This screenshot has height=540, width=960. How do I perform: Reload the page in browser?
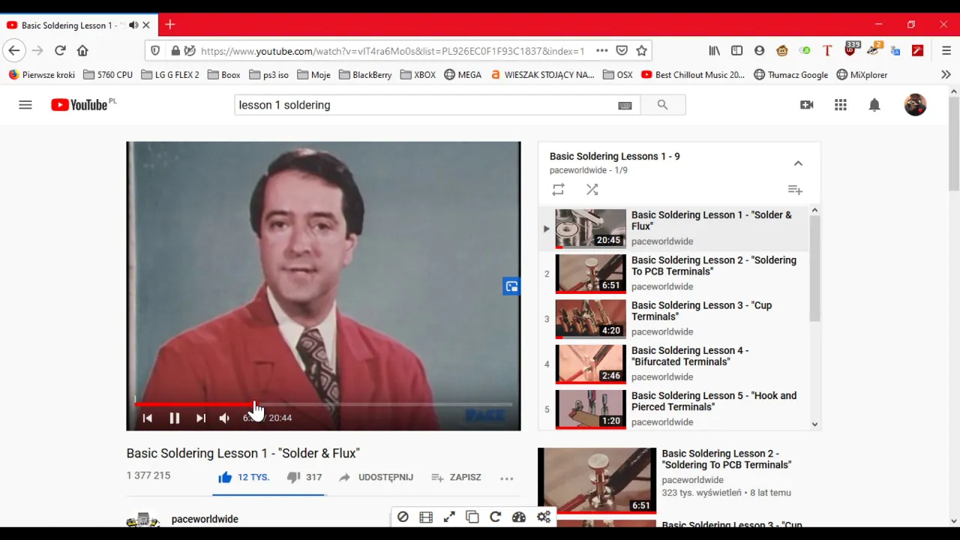[60, 51]
